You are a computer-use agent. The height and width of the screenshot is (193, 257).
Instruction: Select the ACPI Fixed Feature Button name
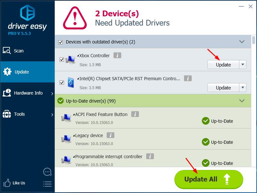[101, 114]
